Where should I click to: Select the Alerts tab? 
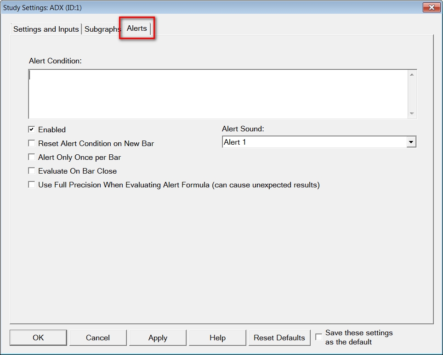point(137,28)
